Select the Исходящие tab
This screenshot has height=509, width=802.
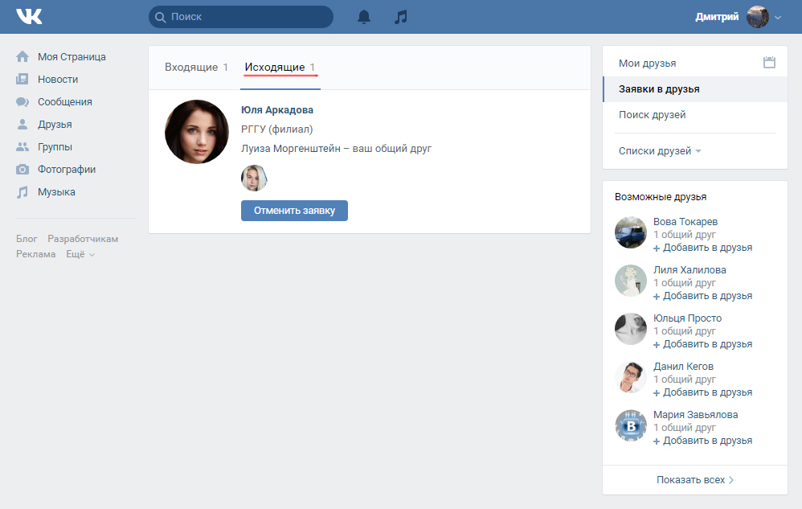point(275,68)
